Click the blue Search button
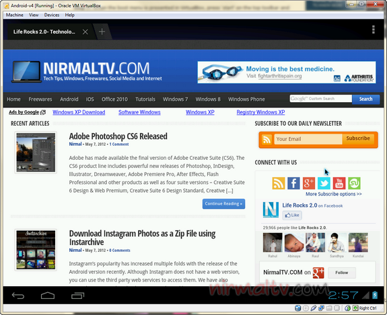This screenshot has height=315, width=387. [365, 99]
